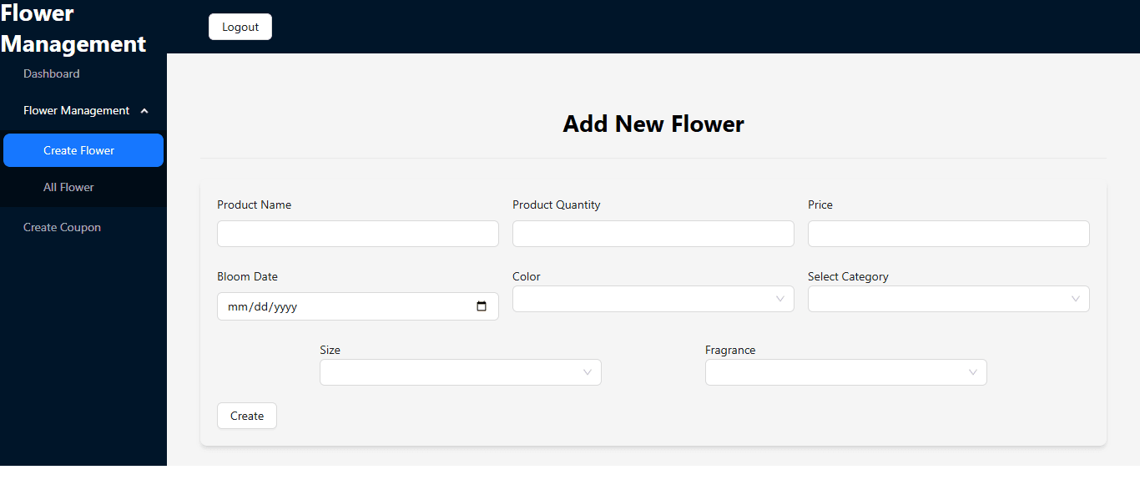
Task: Click the Select Category label
Action: [848, 276]
